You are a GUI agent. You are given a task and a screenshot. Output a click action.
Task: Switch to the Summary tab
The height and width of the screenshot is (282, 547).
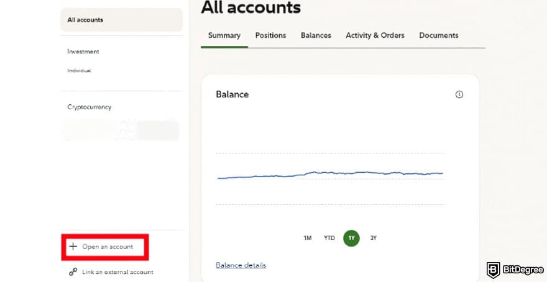click(224, 35)
